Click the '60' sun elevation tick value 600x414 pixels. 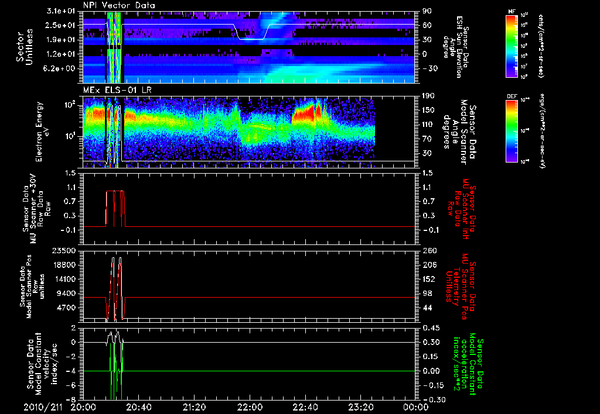pos(427,25)
